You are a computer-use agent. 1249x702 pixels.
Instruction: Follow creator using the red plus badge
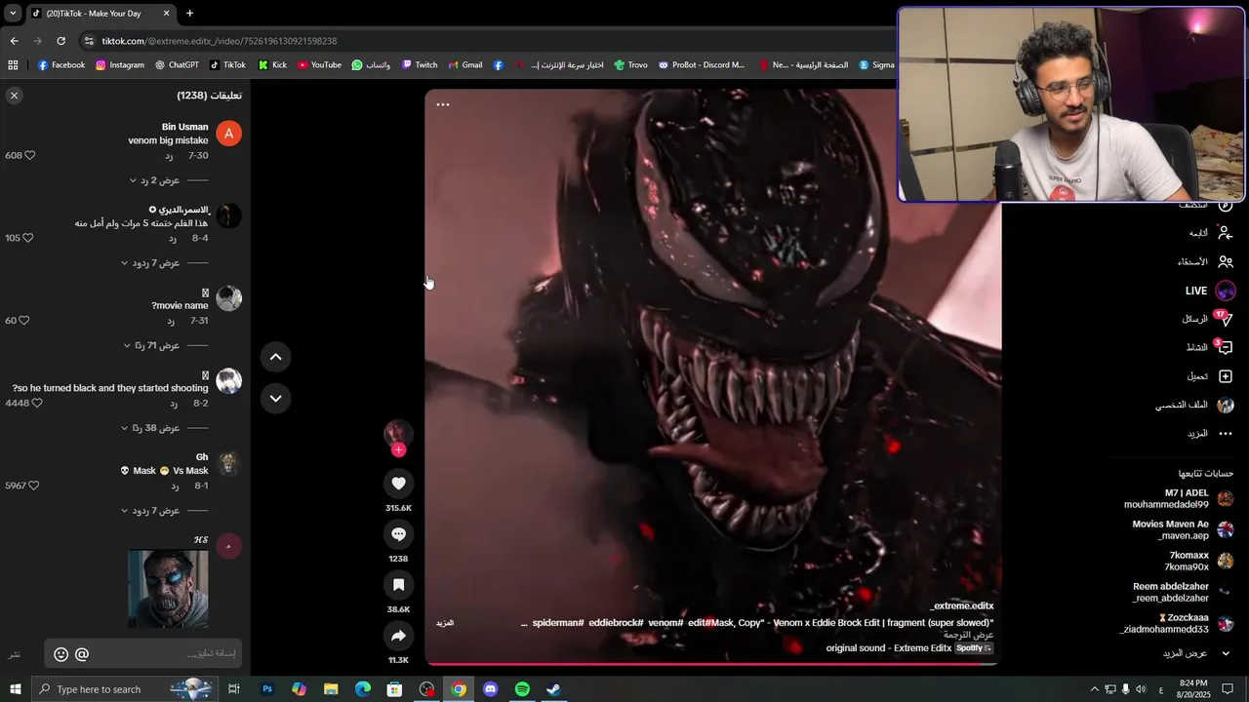pyautogui.click(x=398, y=449)
